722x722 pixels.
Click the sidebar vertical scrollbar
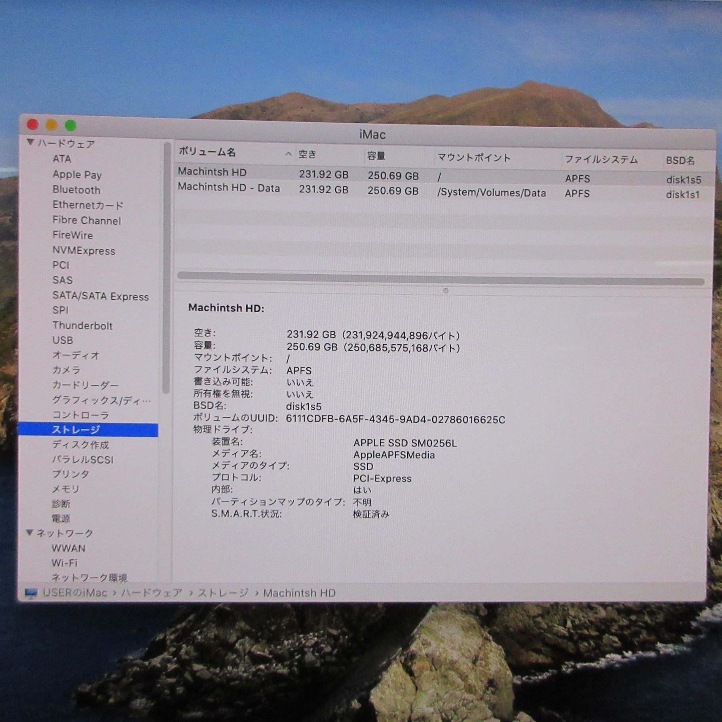[x=167, y=268]
